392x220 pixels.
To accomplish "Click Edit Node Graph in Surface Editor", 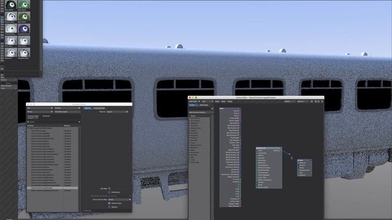I will (67, 112).
